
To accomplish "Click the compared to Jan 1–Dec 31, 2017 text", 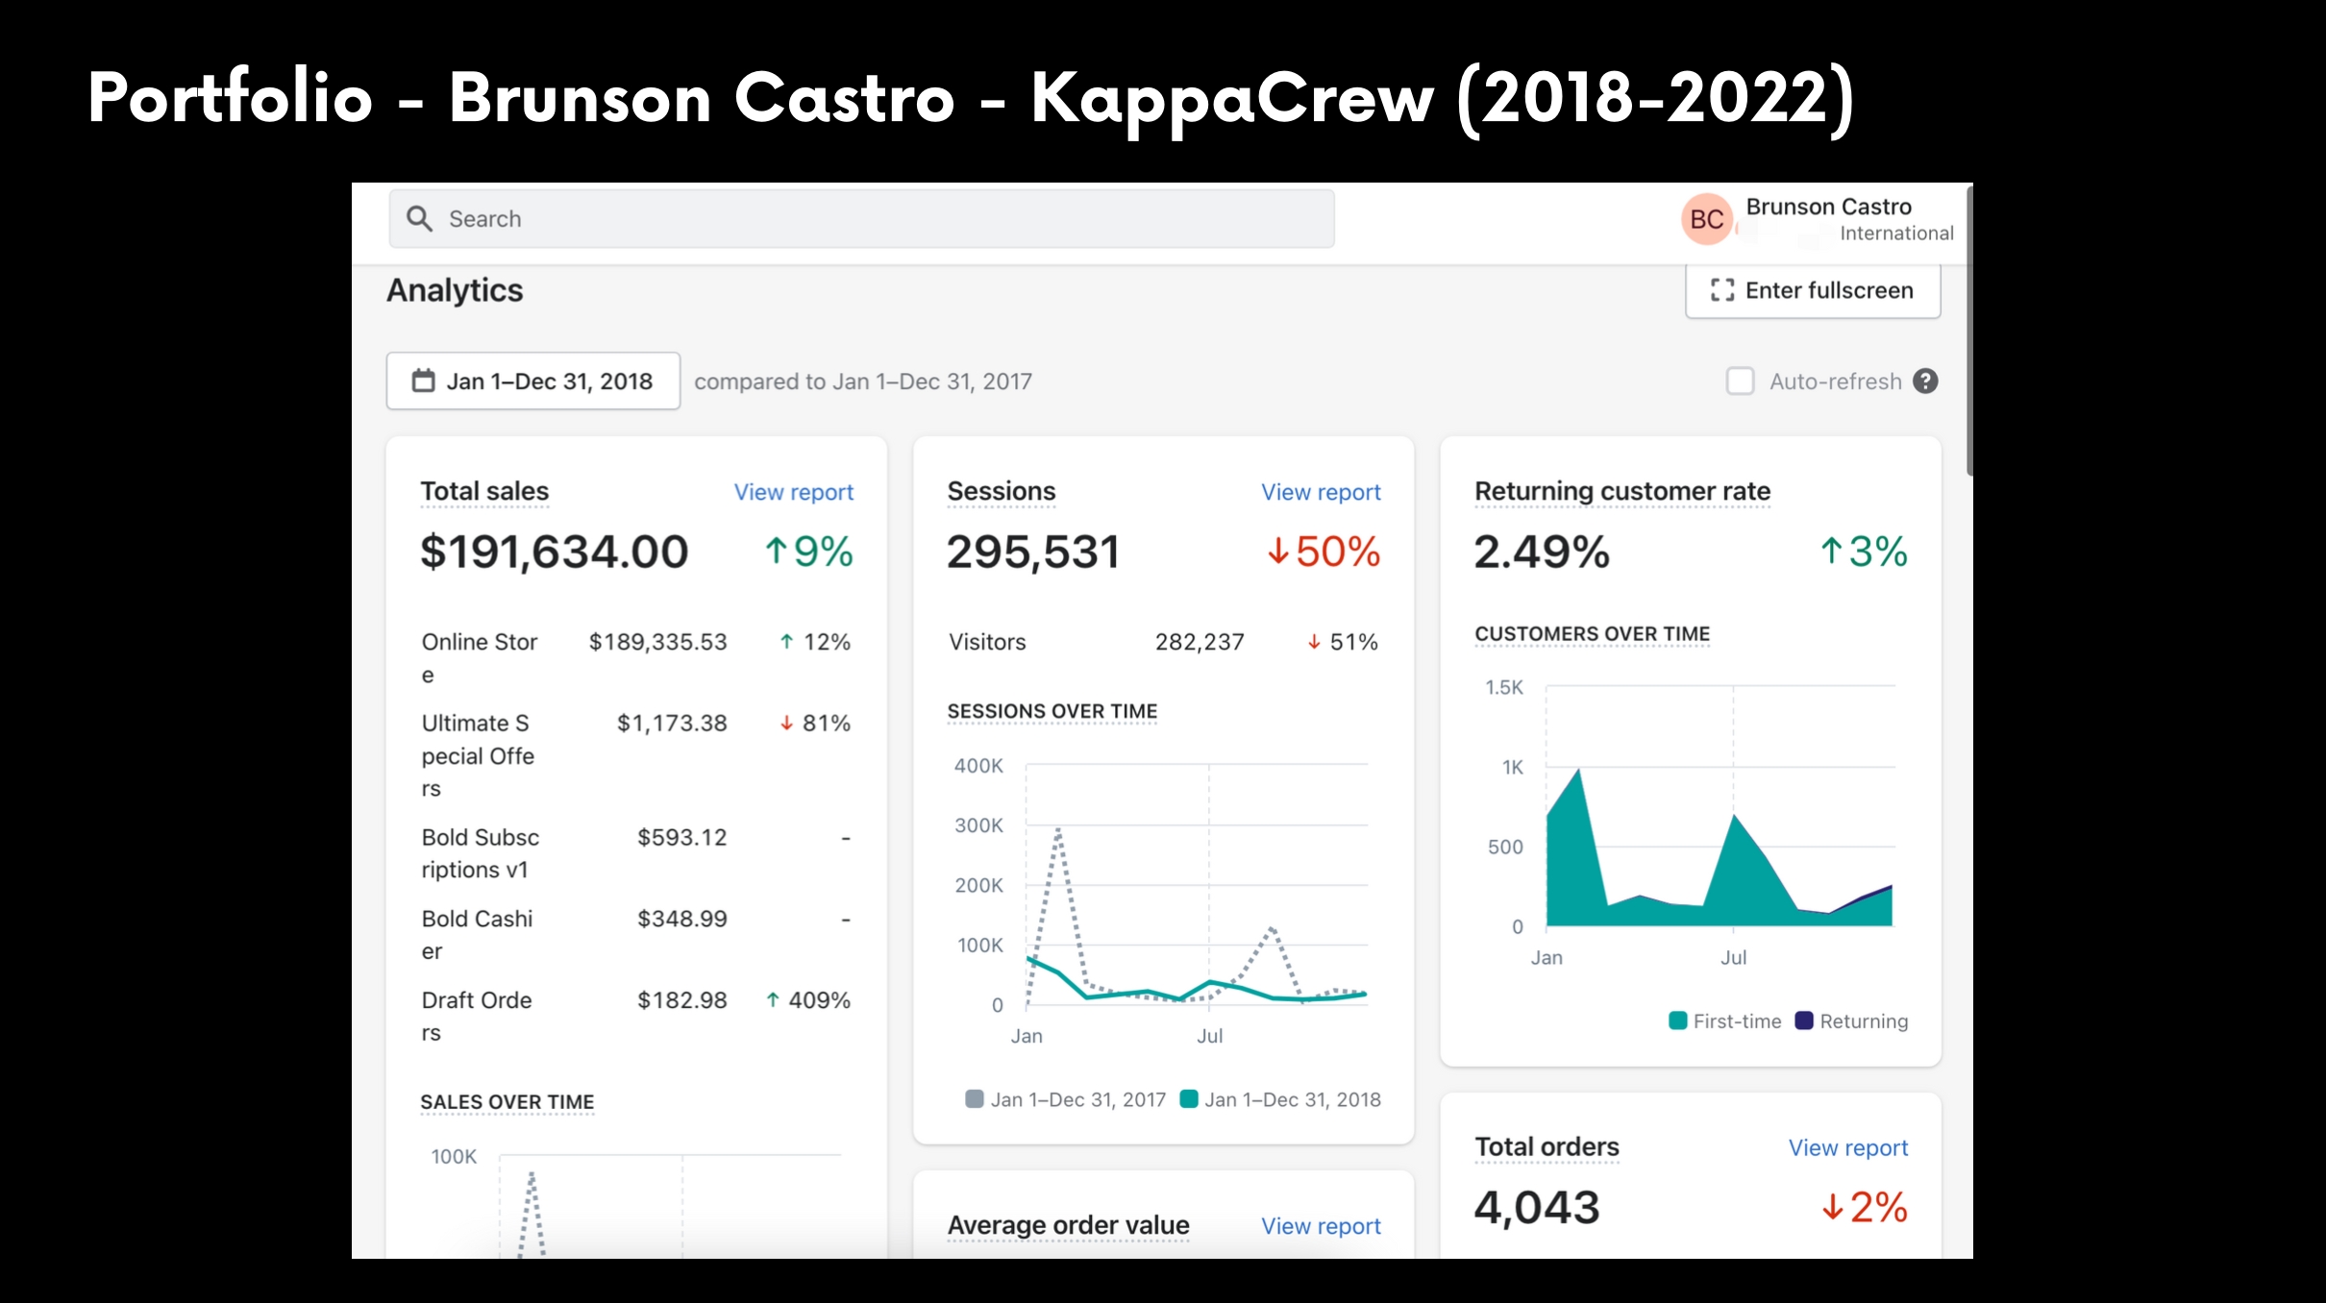I will click(863, 381).
